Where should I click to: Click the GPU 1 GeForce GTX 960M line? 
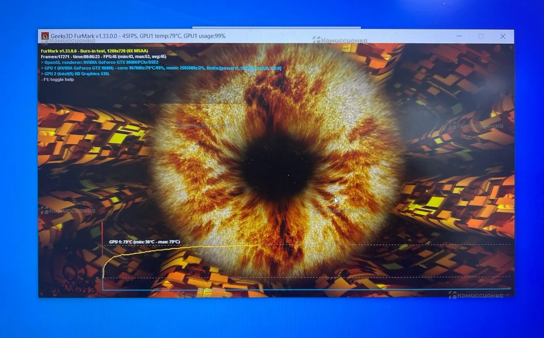tap(161, 68)
